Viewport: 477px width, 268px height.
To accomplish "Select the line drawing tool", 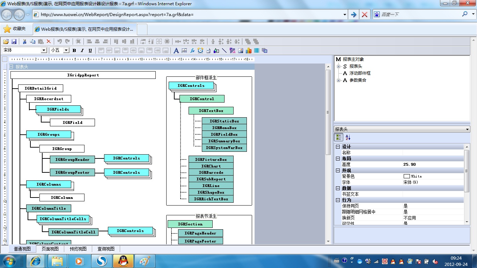I will pos(224,51).
